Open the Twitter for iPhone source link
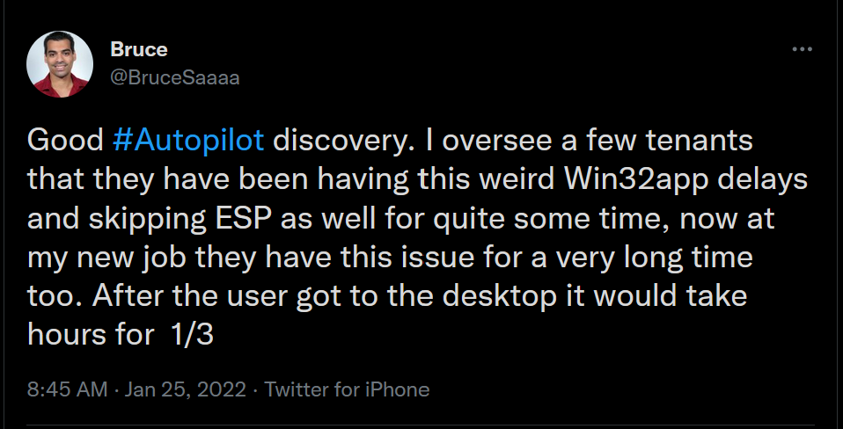Screen dimensions: 843x429 coord(347,389)
